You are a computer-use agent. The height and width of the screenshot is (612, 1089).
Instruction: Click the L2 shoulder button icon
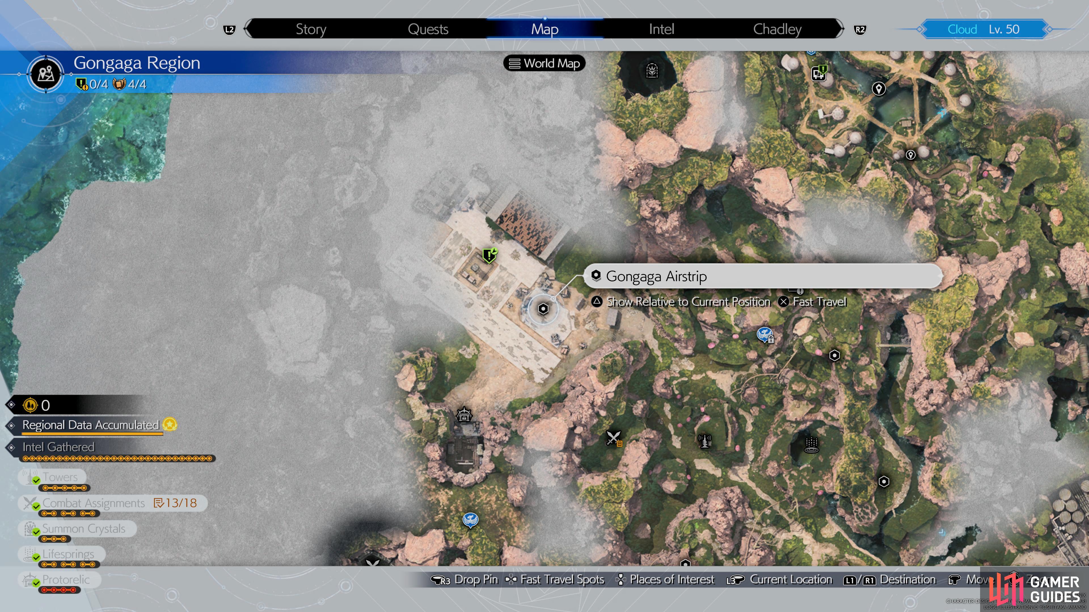point(229,29)
